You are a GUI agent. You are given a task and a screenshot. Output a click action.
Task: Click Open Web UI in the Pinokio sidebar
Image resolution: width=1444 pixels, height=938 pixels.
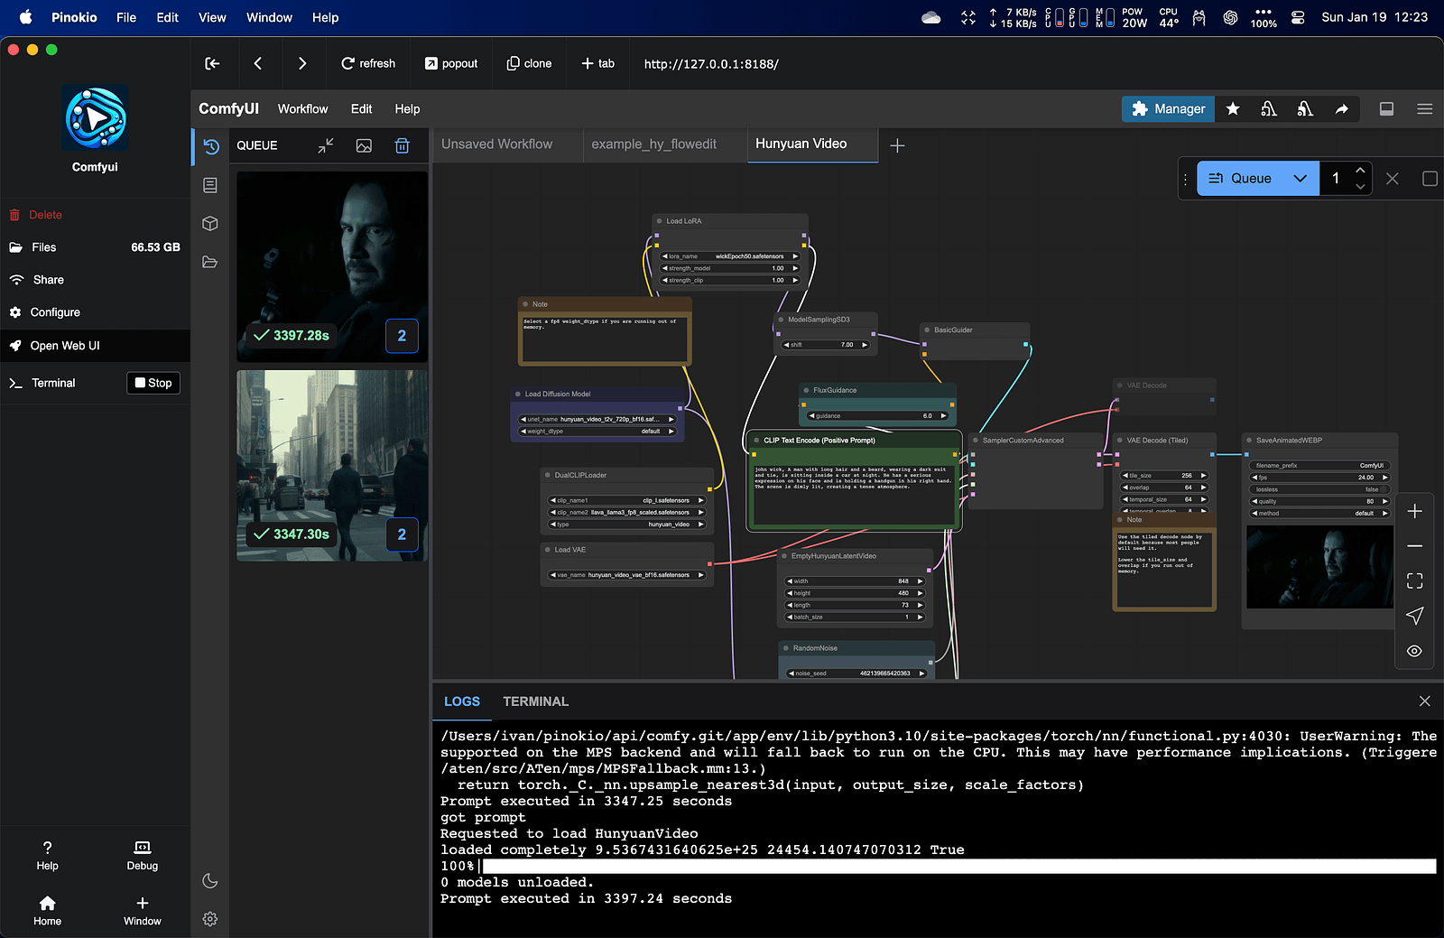63,346
